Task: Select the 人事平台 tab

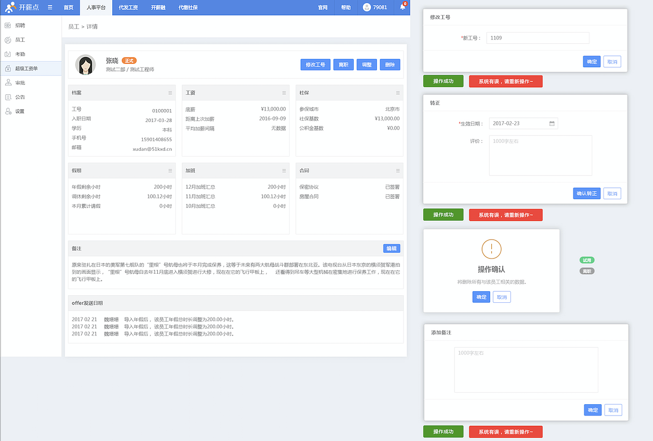Action: click(96, 8)
